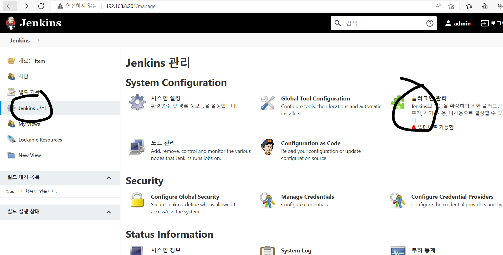Click the 빌드 대기 목록 heading text
The image size is (503, 255).
pos(24,177)
